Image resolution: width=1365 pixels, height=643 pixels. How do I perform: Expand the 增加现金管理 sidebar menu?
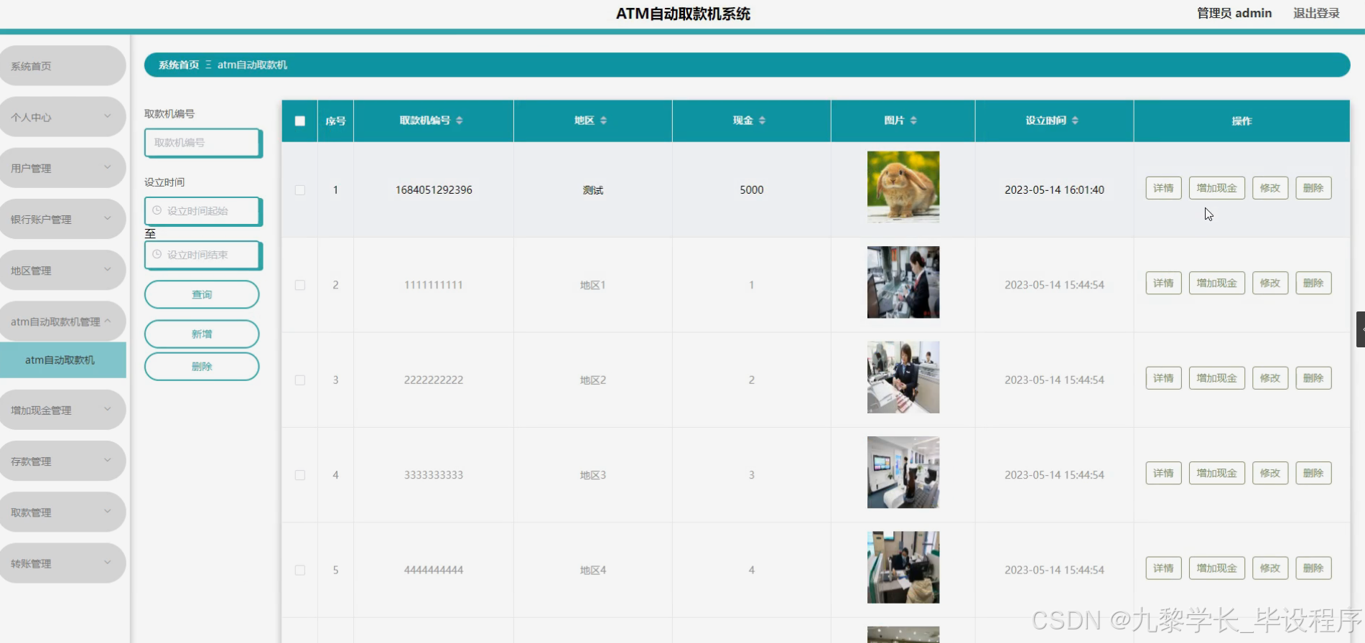(62, 410)
